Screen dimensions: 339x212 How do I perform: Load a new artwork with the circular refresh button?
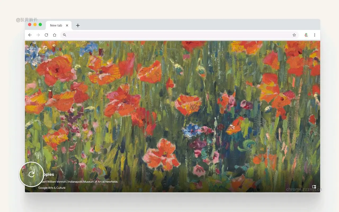(32, 174)
